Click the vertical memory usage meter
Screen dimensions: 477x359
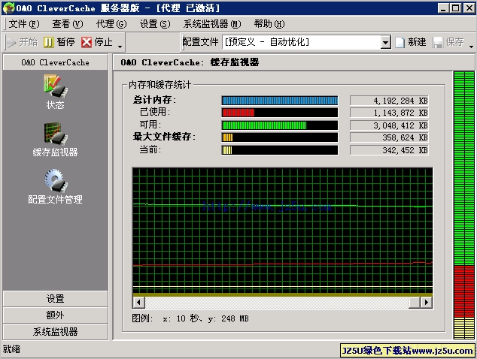[464, 205]
